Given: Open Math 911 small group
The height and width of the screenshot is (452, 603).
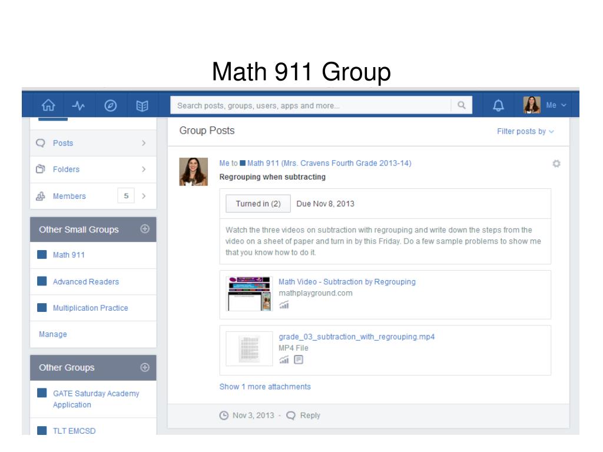Looking at the screenshot, I should point(68,255).
